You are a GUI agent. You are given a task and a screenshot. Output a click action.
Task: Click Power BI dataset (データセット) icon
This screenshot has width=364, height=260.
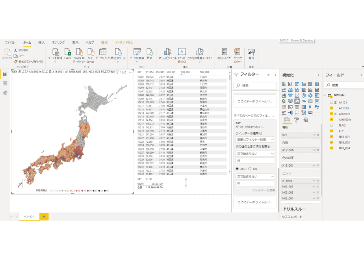(x=79, y=52)
